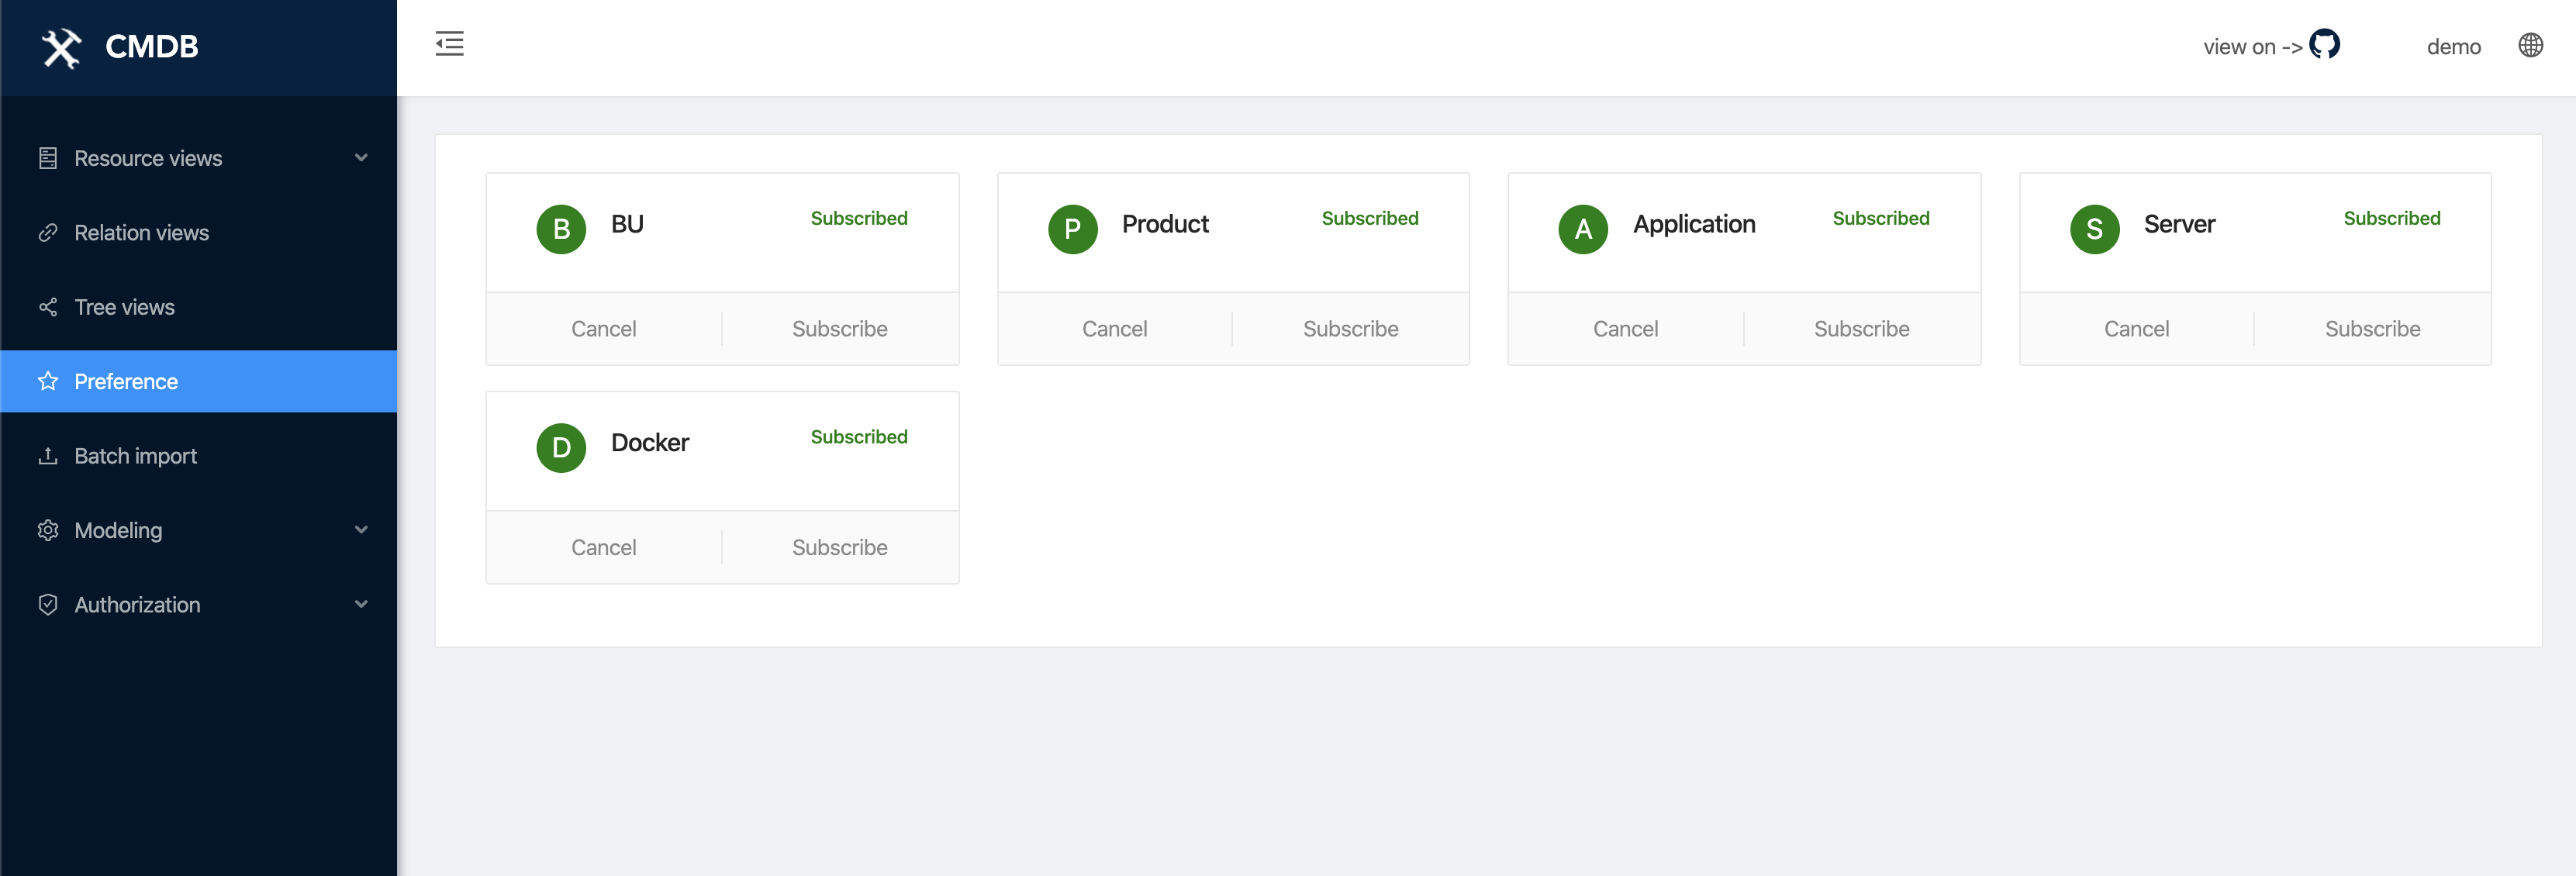Open the GitHub repository icon link
The height and width of the screenshot is (876, 2576).
coord(2324,45)
